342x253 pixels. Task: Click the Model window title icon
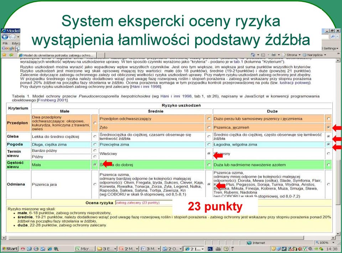[4, 31]
